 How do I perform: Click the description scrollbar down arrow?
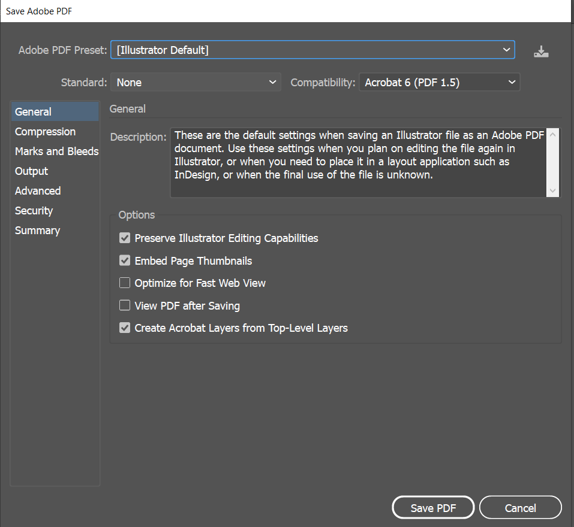pyautogui.click(x=553, y=190)
